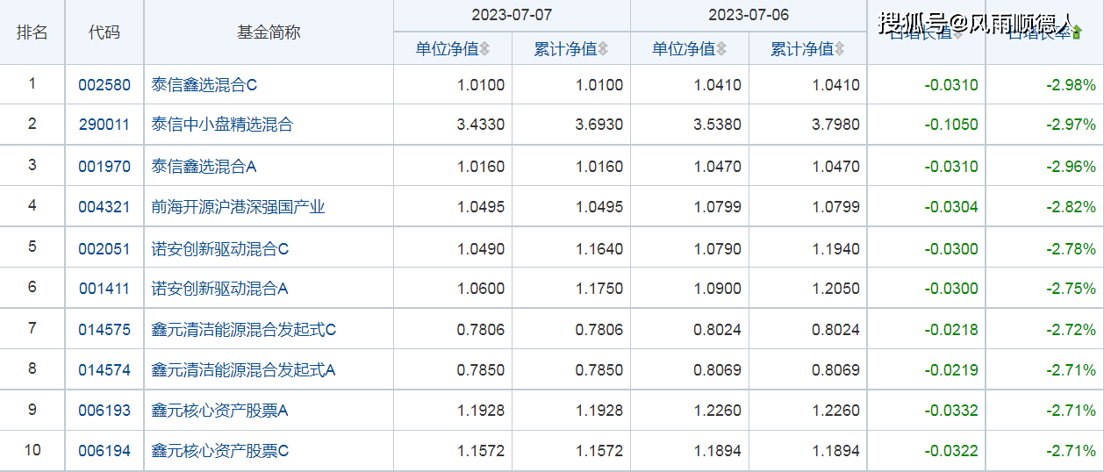Click sort icon beside 2023-07-07 累计净值
This screenshot has height=472, width=1104.
point(603,49)
